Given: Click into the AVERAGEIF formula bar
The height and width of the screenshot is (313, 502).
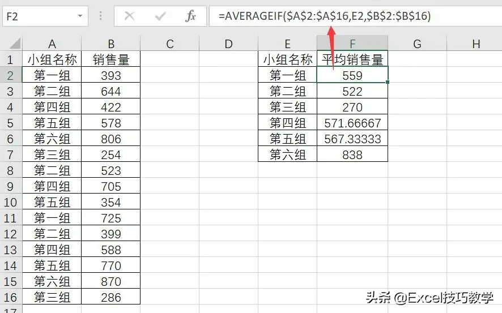Looking at the screenshot, I should click(355, 16).
